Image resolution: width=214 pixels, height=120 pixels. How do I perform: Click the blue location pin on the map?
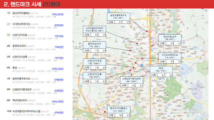coord(142,65)
